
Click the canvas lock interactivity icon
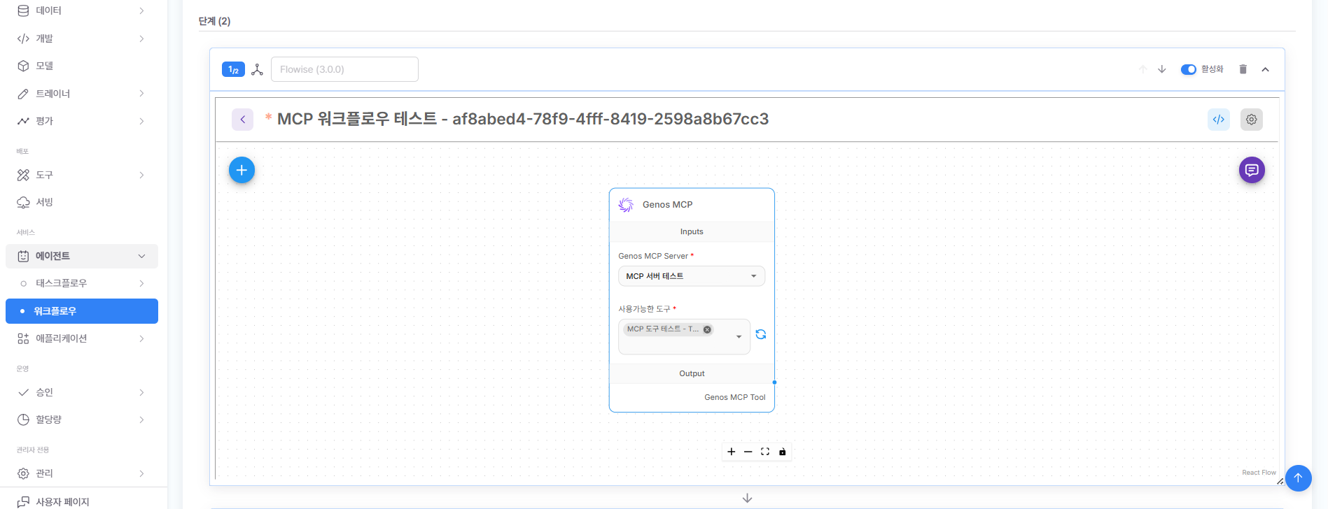click(783, 452)
